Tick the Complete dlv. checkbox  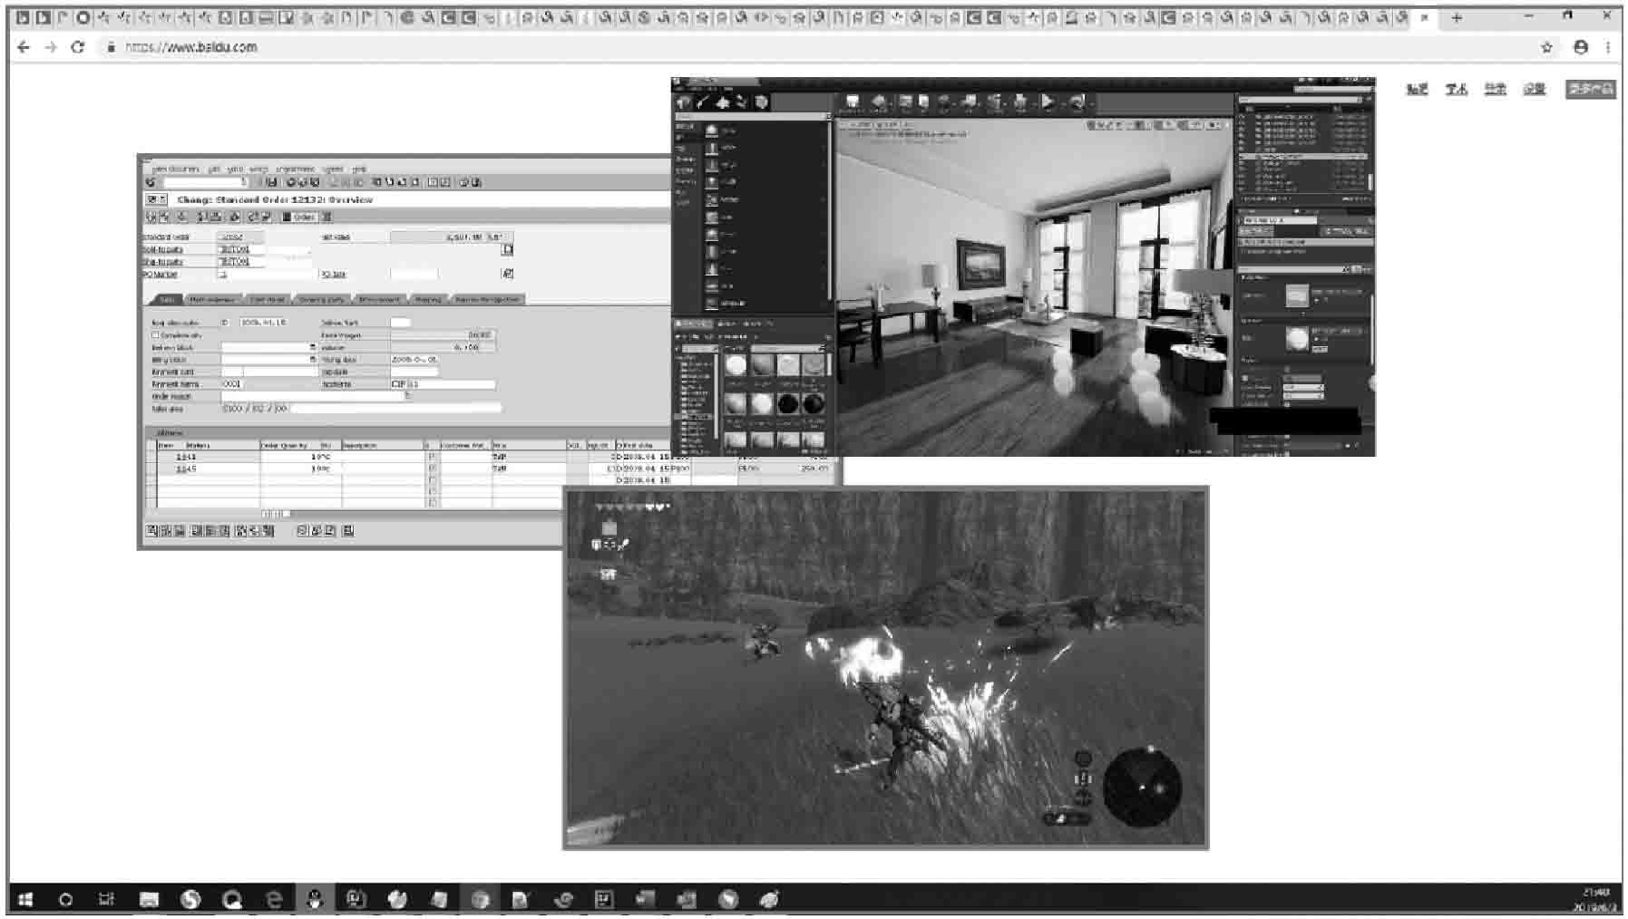point(156,335)
